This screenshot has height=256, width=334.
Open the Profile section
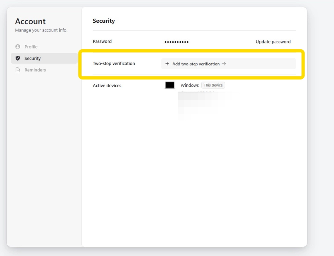pyautogui.click(x=31, y=47)
